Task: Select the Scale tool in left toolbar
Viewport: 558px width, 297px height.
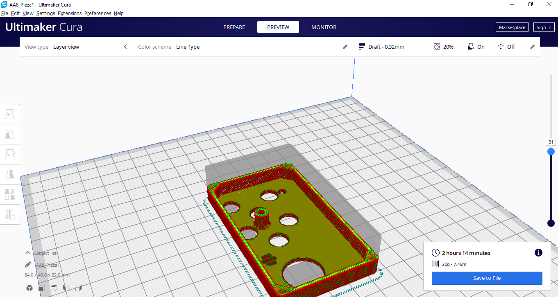Action: tap(10, 134)
